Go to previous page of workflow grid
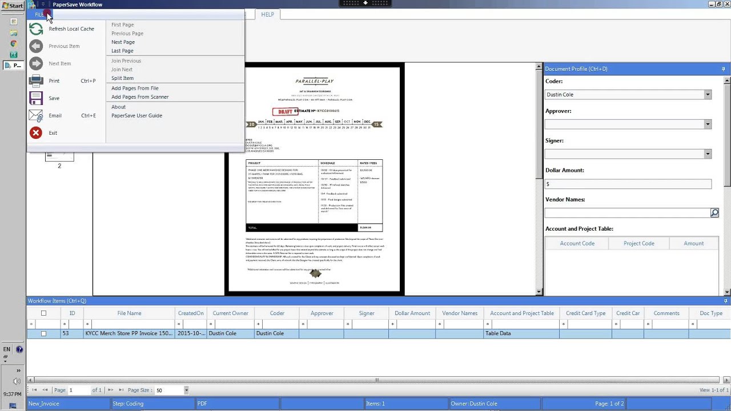 pos(45,390)
